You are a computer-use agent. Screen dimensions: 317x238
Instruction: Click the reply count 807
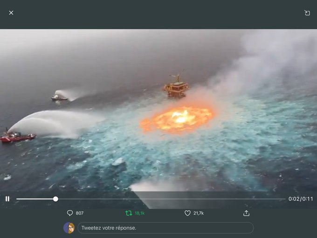coord(80,213)
